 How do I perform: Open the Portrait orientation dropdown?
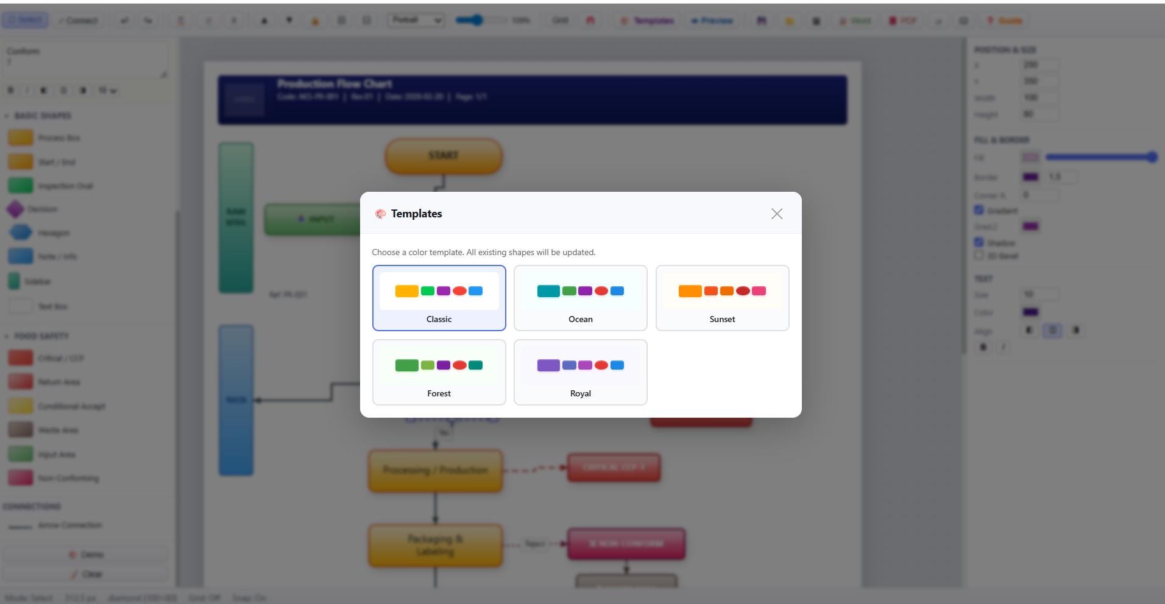pos(416,20)
